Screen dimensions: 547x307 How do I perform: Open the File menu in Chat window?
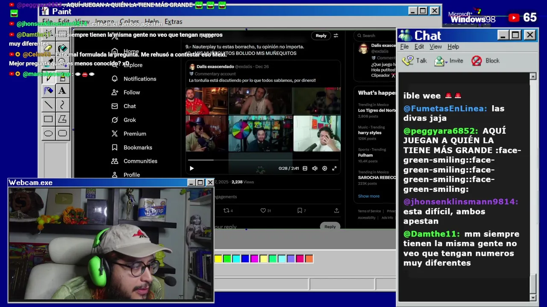404,46
